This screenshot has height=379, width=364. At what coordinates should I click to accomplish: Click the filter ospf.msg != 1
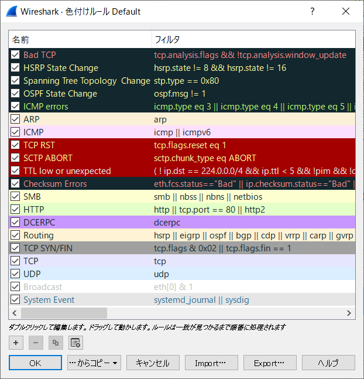click(x=180, y=94)
